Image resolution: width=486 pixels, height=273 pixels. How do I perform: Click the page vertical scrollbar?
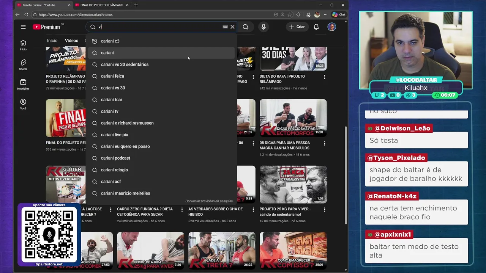click(x=345, y=174)
